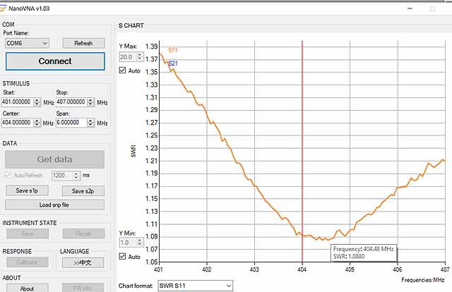The image size is (452, 292).
Task: Decrease the Span with down arrow
Action: 91,125
